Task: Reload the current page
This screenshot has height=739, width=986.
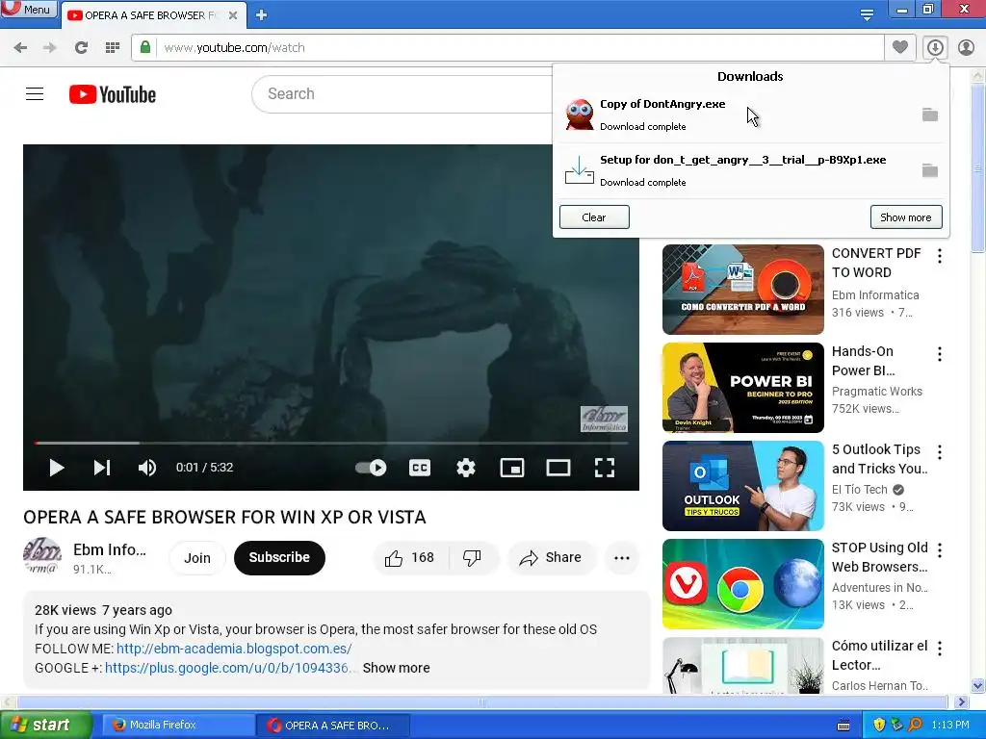Action: (81, 48)
